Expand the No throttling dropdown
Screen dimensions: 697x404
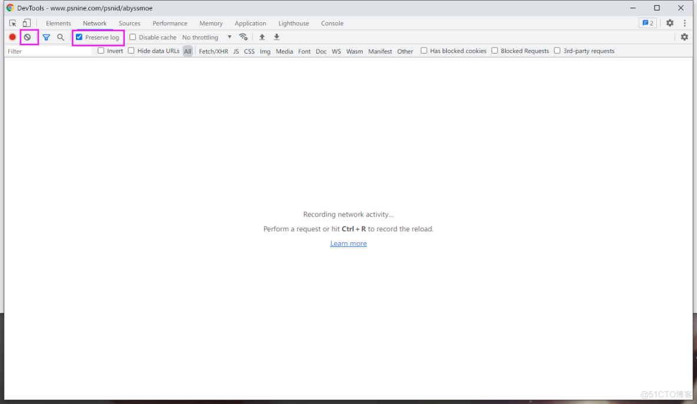pyautogui.click(x=207, y=37)
